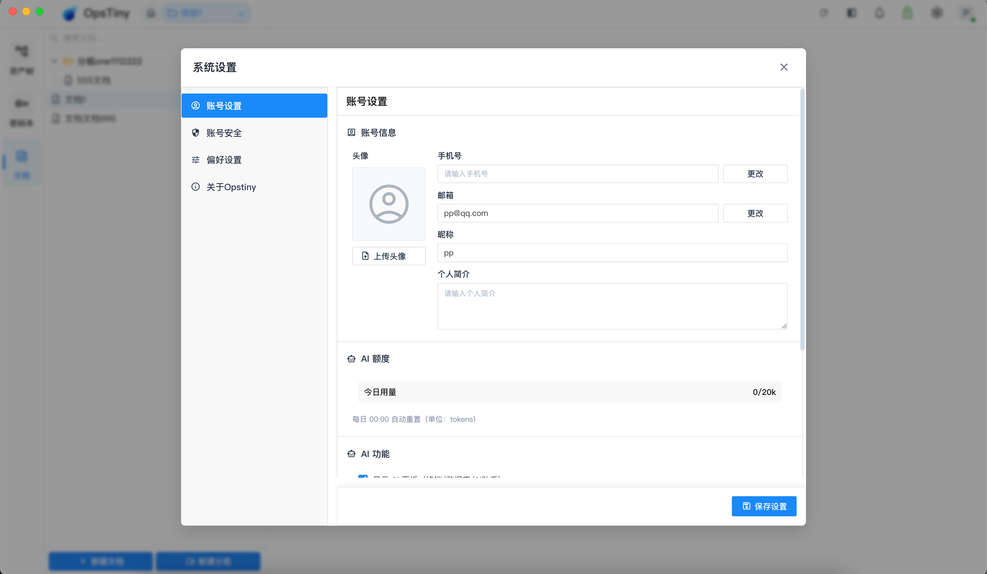This screenshot has width=987, height=574.
Task: Click 更改 next to the email address
Action: pyautogui.click(x=755, y=213)
